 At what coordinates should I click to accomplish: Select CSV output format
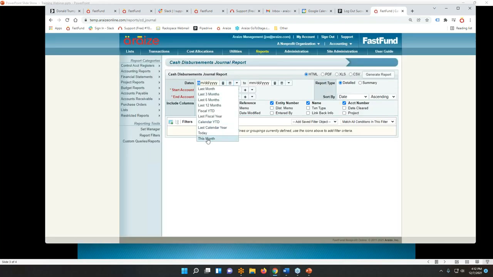350,74
